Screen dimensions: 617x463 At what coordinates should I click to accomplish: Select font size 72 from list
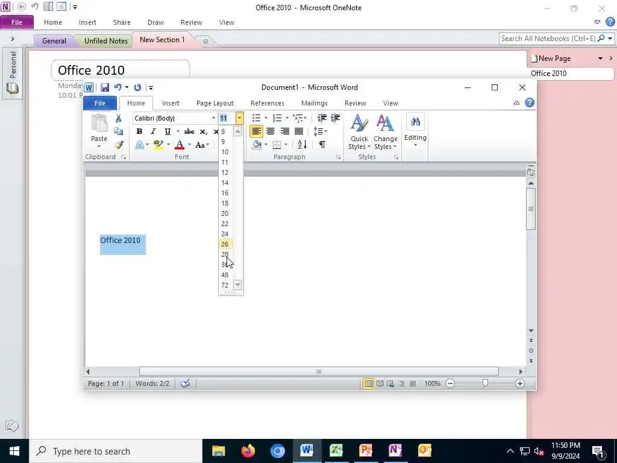pyautogui.click(x=225, y=285)
